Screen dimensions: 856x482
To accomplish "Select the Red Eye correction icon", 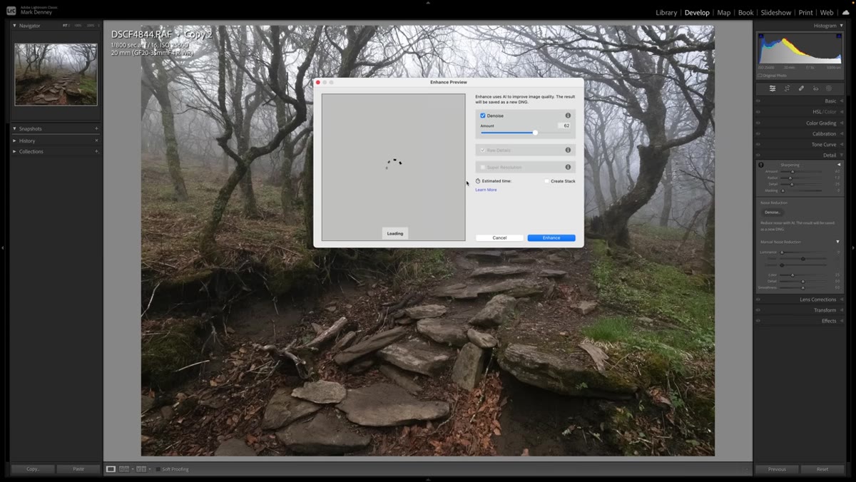I will [815, 88].
